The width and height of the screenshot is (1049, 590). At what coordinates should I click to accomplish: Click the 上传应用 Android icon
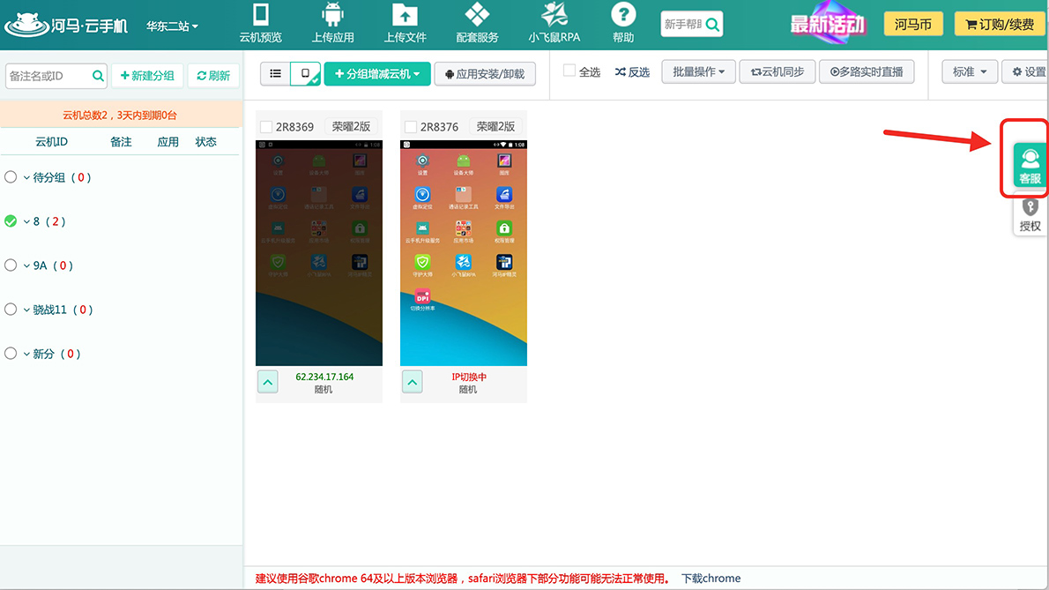[332, 16]
